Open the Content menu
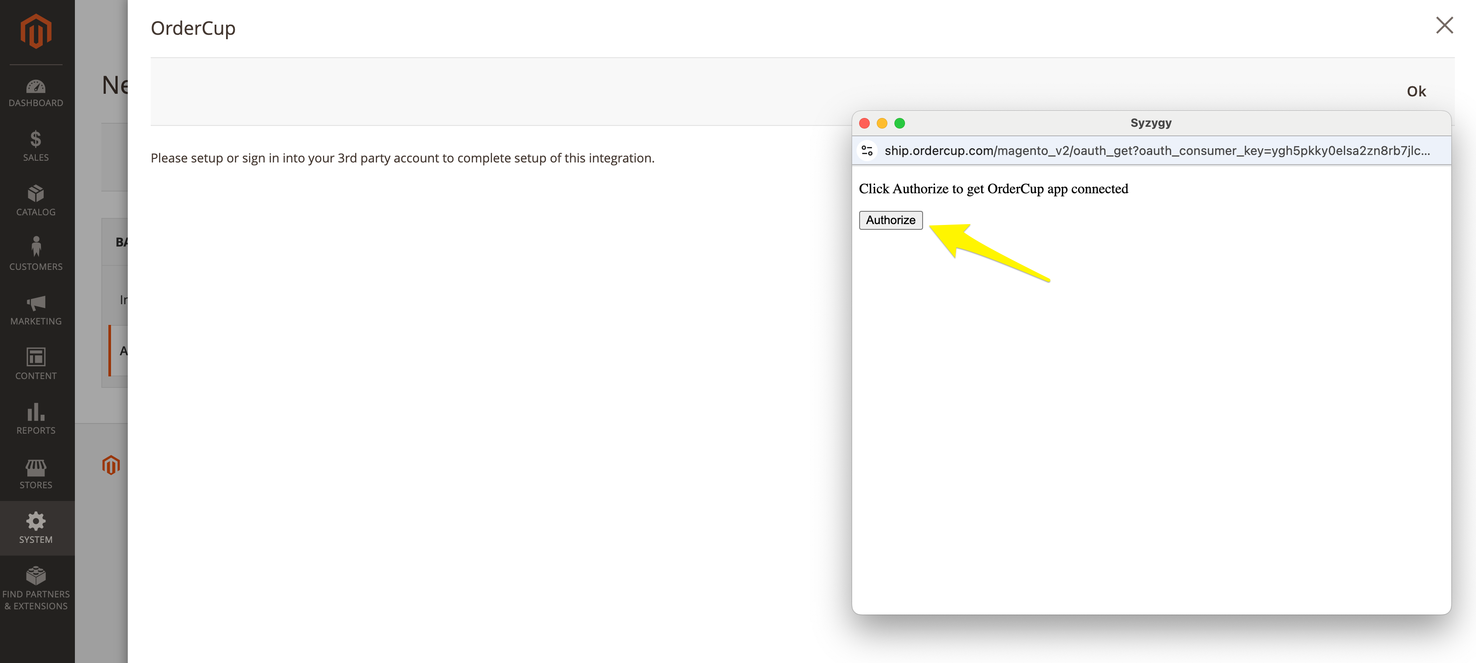Image resolution: width=1476 pixels, height=663 pixels. point(36,364)
